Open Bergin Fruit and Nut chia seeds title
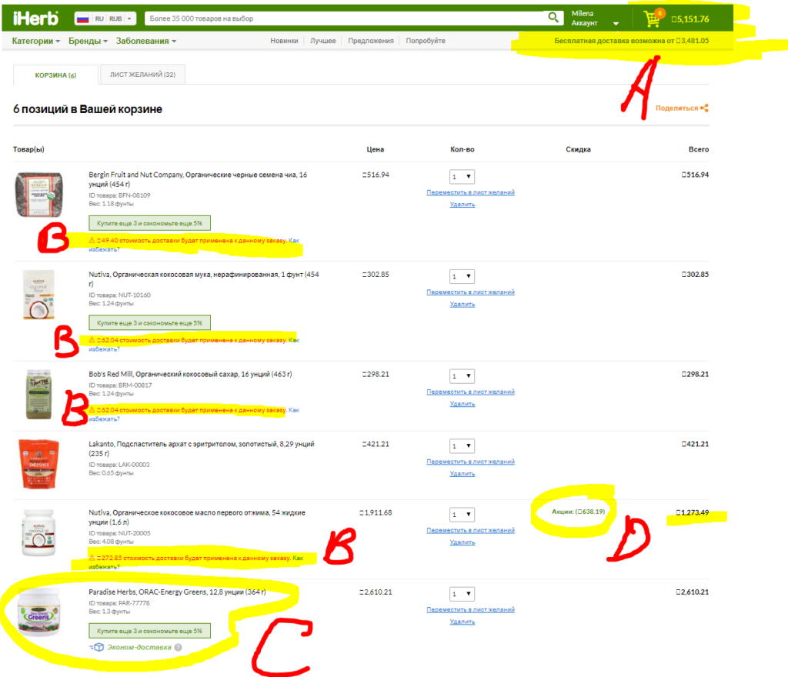The height and width of the screenshot is (677, 788). [198, 179]
